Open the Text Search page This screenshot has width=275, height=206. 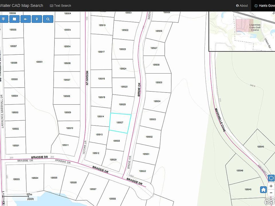60,6
